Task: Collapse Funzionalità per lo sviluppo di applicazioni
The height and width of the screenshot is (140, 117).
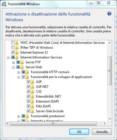Action: (x=19, y=77)
